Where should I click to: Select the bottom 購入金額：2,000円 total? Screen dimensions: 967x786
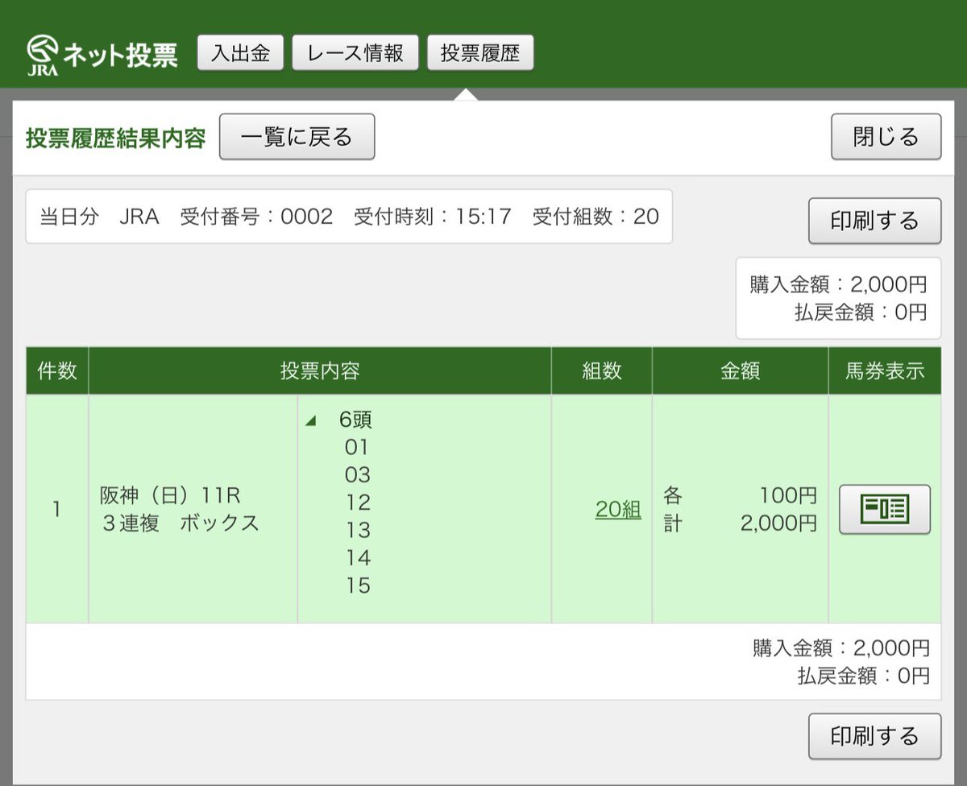click(x=841, y=647)
